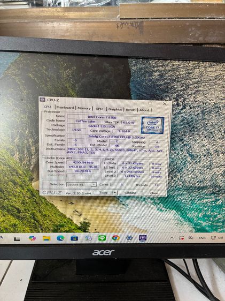Click the Name field Intel Core i7 8700
Image resolution: width=225 pixels, height=301 pixels.
pyautogui.click(x=102, y=117)
